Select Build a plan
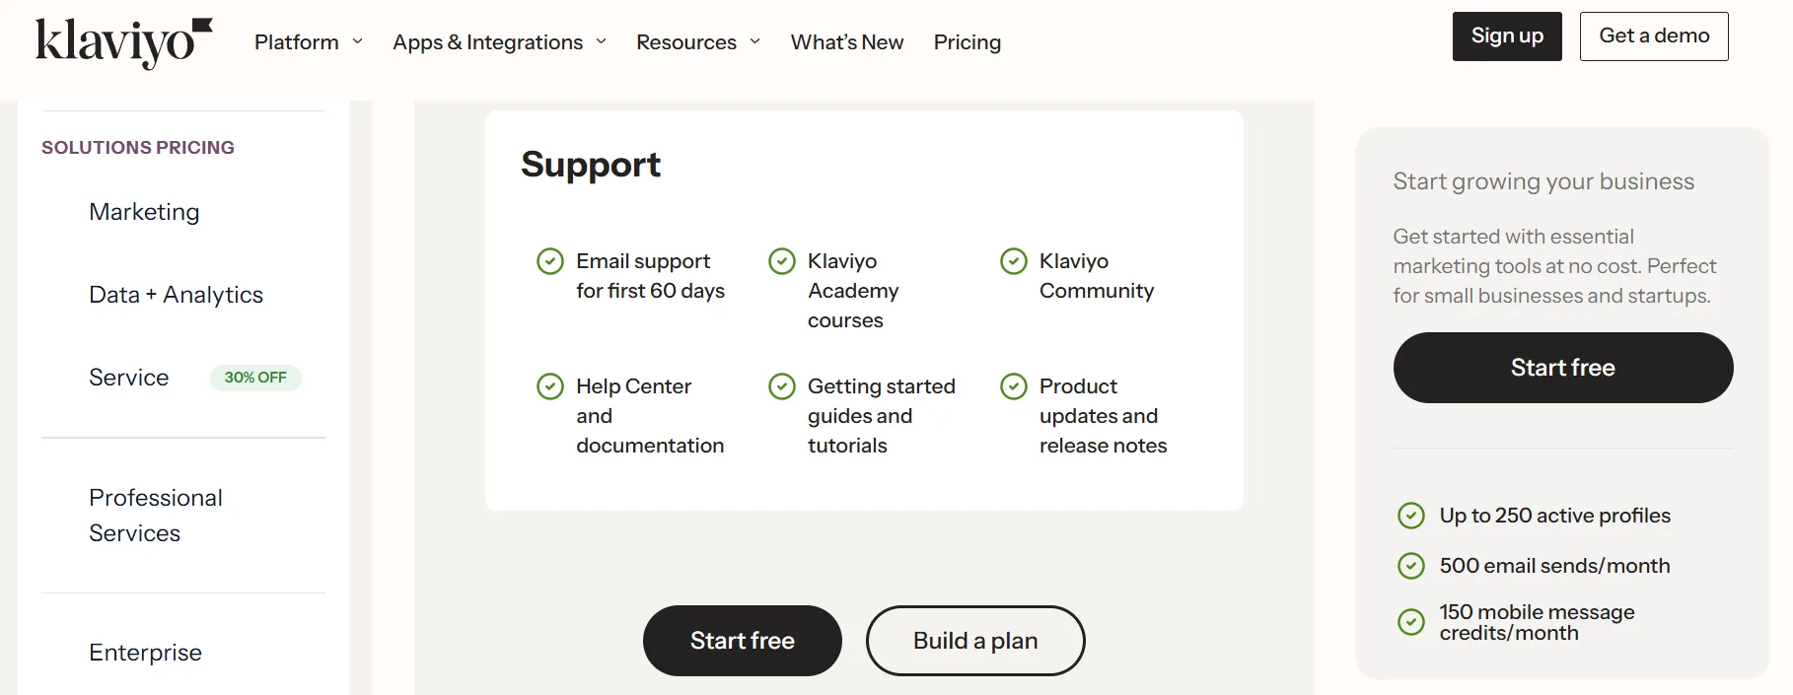Image resolution: width=1793 pixels, height=695 pixels. pyautogui.click(x=974, y=640)
